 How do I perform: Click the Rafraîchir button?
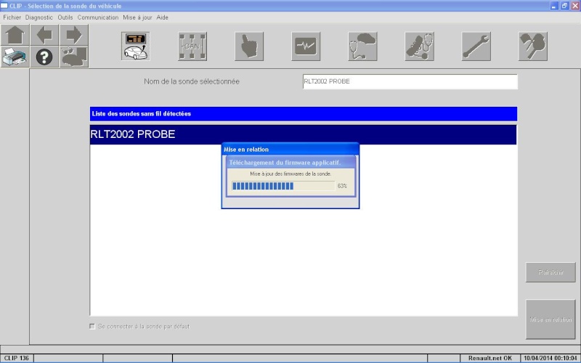(x=550, y=272)
